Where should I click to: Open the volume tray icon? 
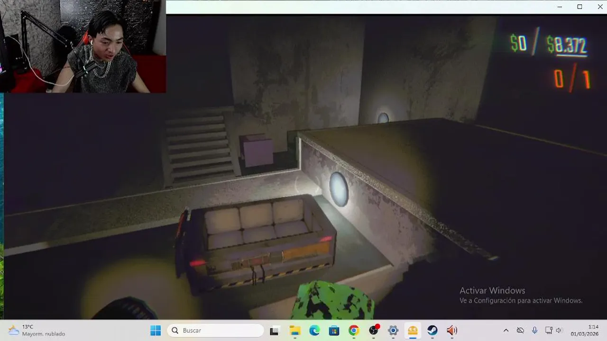click(x=559, y=331)
